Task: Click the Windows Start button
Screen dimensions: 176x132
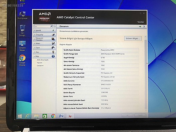Action: [x=20, y=116]
